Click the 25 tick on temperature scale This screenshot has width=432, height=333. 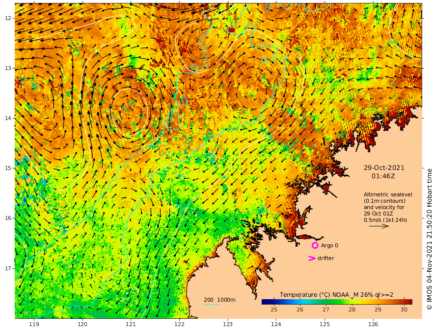point(274,309)
